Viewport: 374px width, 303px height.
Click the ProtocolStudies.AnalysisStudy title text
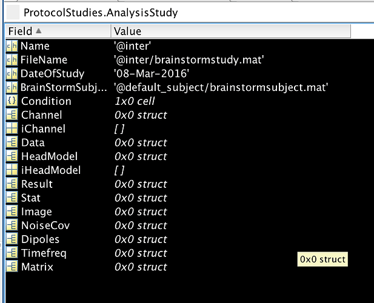(101, 13)
